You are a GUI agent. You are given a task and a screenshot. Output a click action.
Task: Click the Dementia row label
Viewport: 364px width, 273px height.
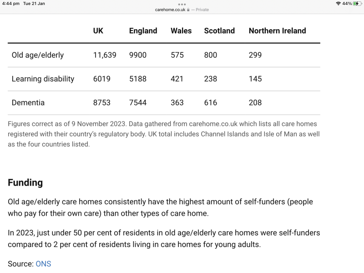[x=28, y=102]
